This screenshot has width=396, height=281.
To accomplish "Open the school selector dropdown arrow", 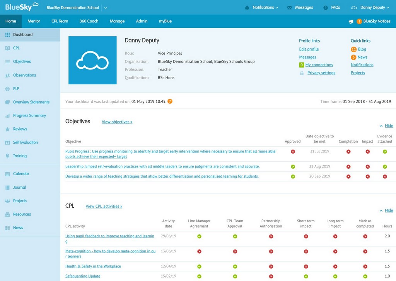I will [106, 8].
